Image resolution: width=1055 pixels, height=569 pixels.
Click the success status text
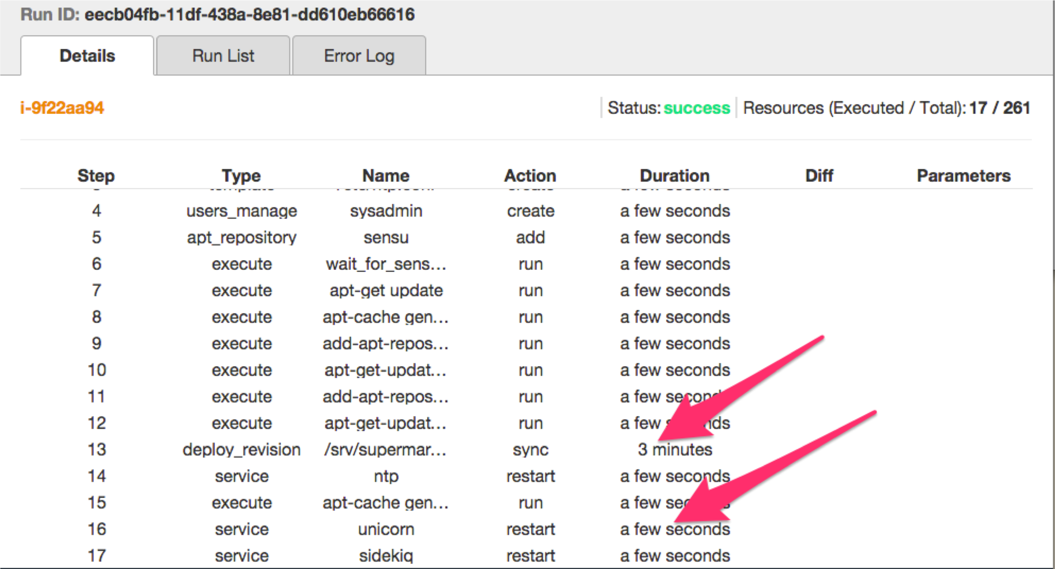click(696, 108)
